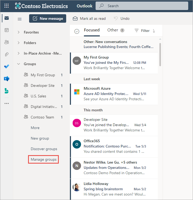This screenshot has width=193, height=200.
Task: Expand the Favorites section
Action: pos(19,32)
